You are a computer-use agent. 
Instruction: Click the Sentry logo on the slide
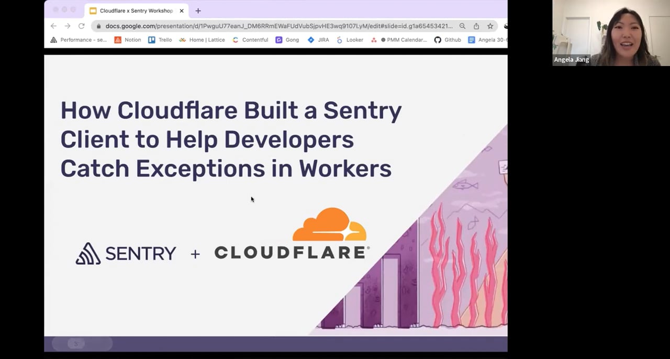click(126, 253)
